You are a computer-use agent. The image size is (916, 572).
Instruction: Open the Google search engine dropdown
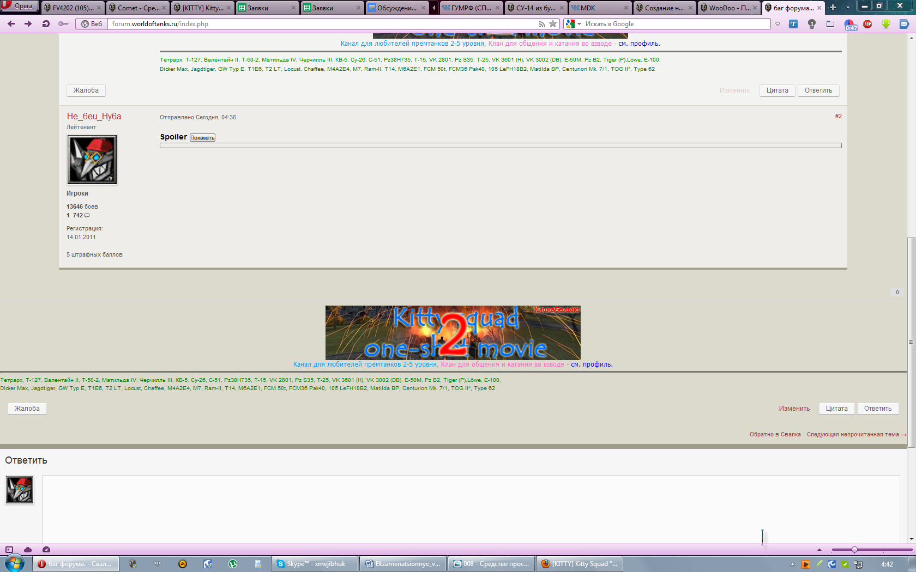[x=574, y=24]
